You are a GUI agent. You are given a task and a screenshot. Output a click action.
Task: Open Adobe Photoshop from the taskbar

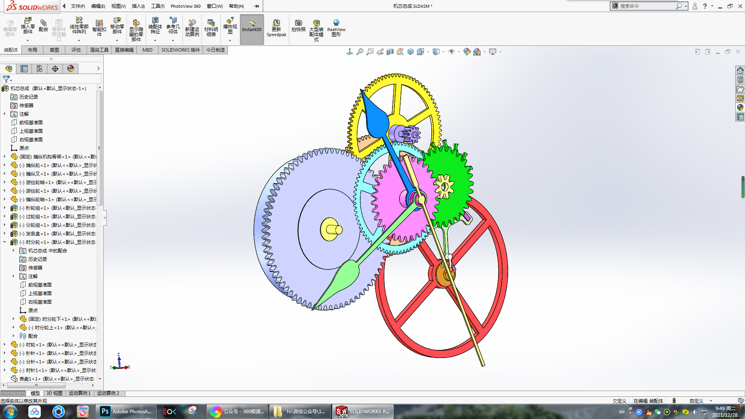click(x=126, y=412)
